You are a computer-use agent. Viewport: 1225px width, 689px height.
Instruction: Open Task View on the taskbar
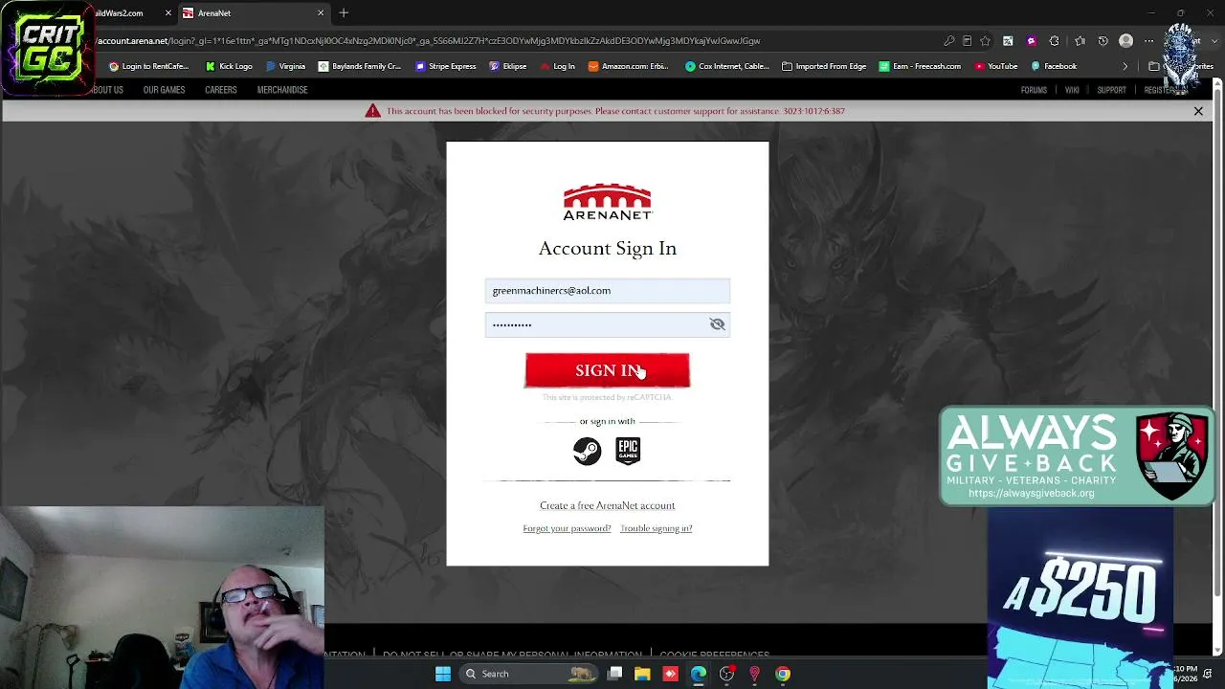point(615,674)
